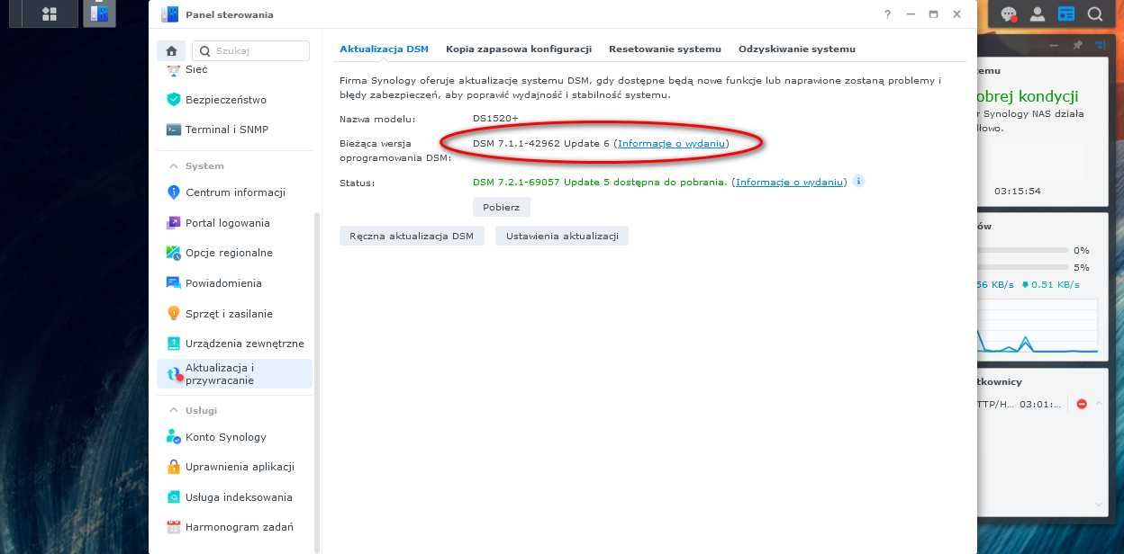The height and width of the screenshot is (554, 1124).
Task: Click the sidebar scrollbar in Panel sterowania
Action: 316,382
